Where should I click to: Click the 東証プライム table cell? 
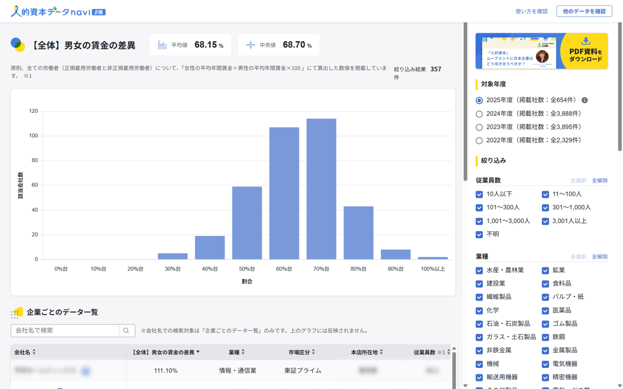tap(303, 371)
